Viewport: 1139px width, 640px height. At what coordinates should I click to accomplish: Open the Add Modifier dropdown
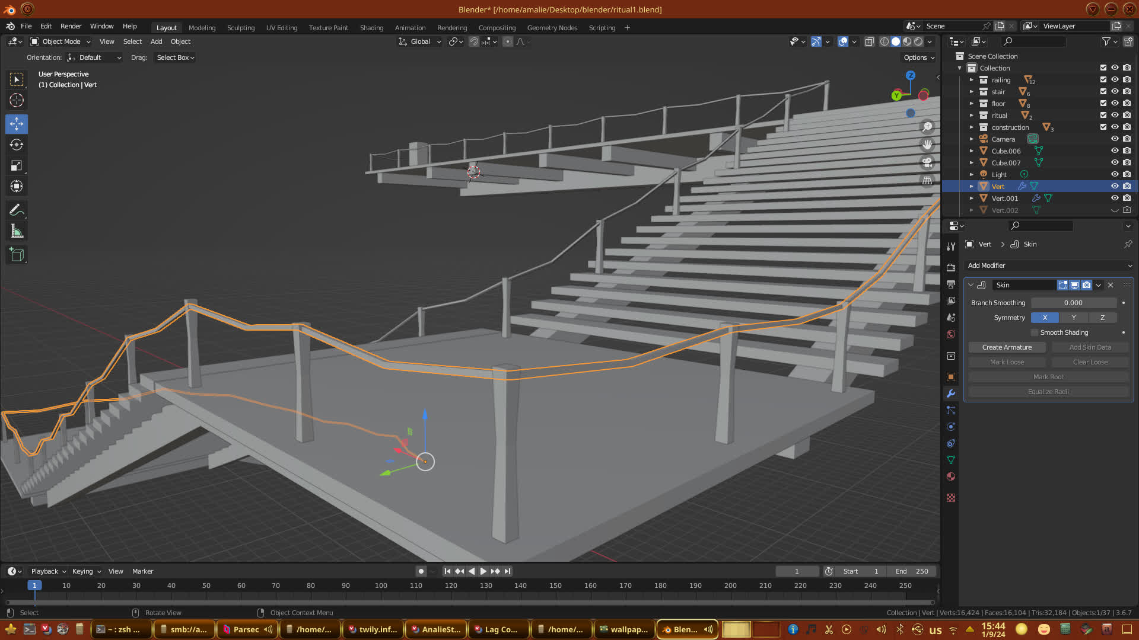[1049, 265]
